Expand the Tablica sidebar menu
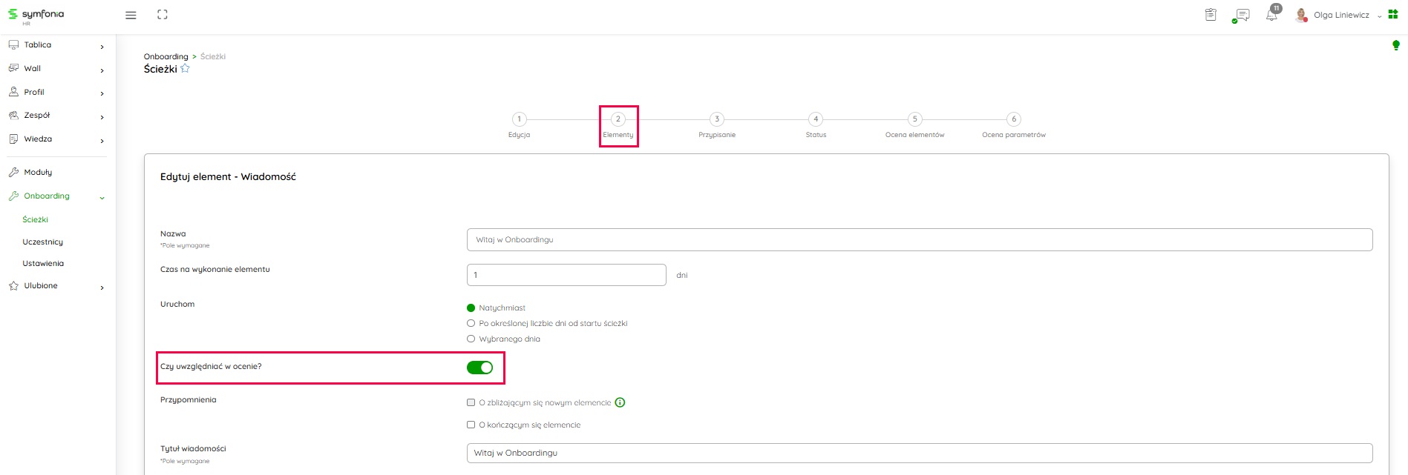The height and width of the screenshot is (475, 1408). click(x=56, y=45)
